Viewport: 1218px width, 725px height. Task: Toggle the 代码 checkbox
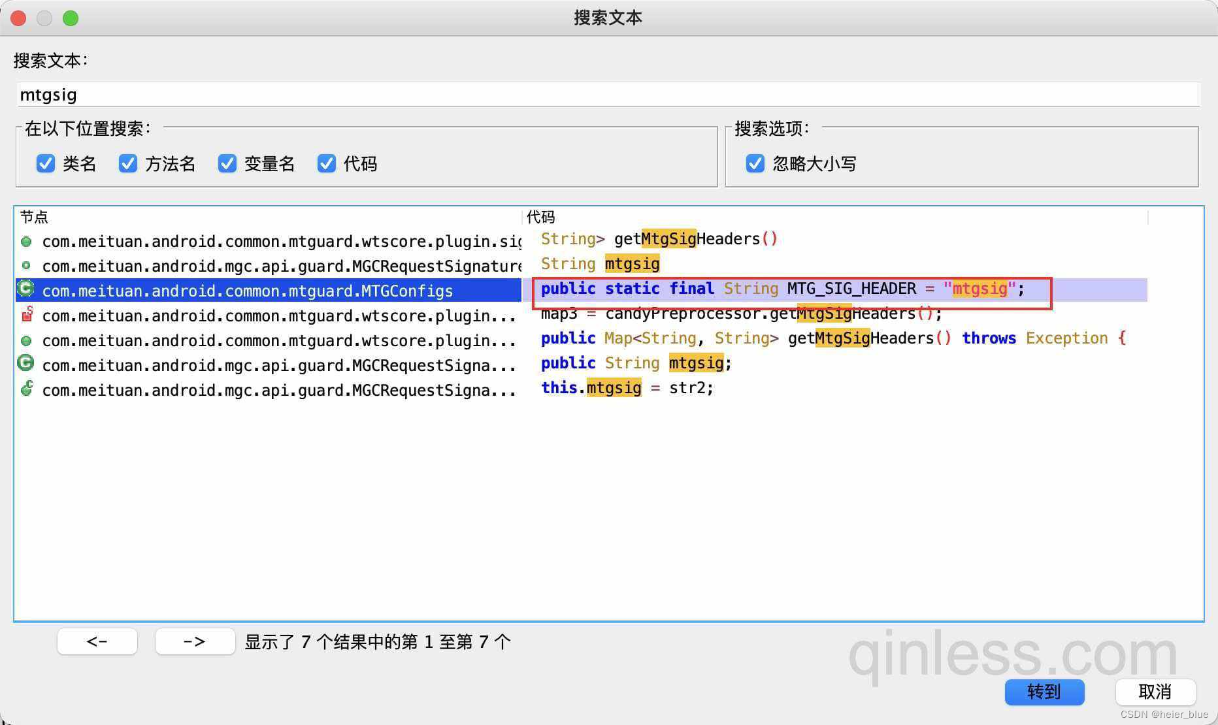[x=327, y=163]
